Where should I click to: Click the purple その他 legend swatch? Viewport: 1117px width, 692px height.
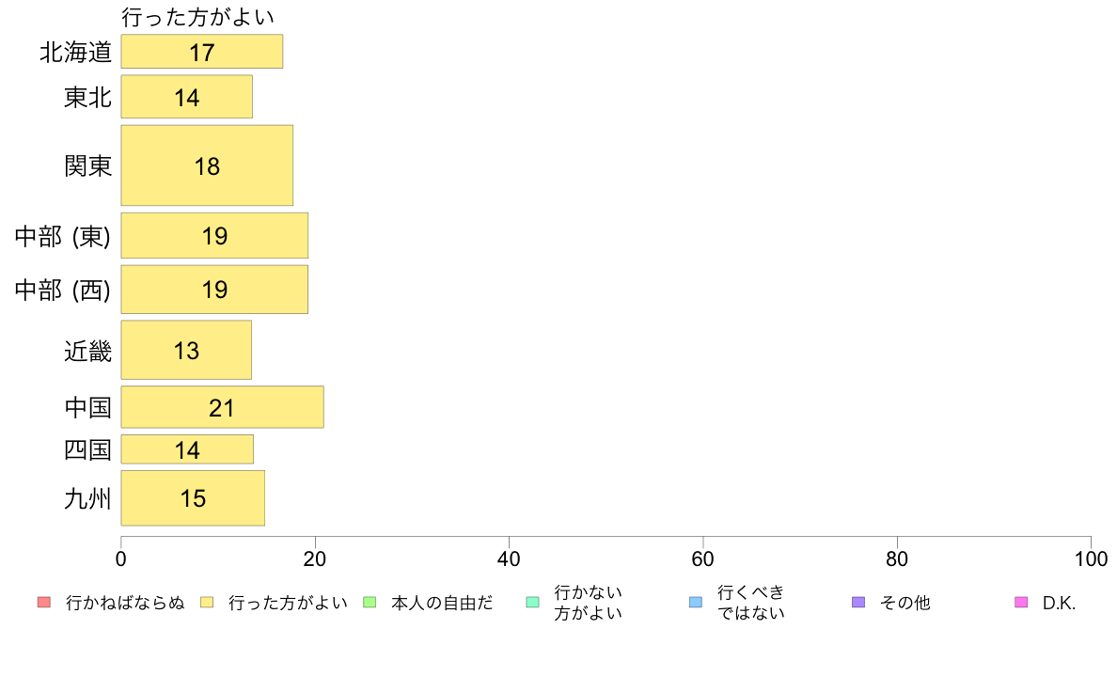858,602
